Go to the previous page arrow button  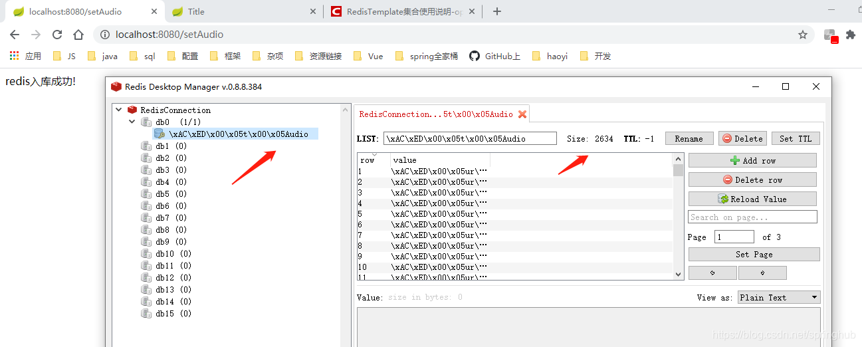click(x=712, y=273)
